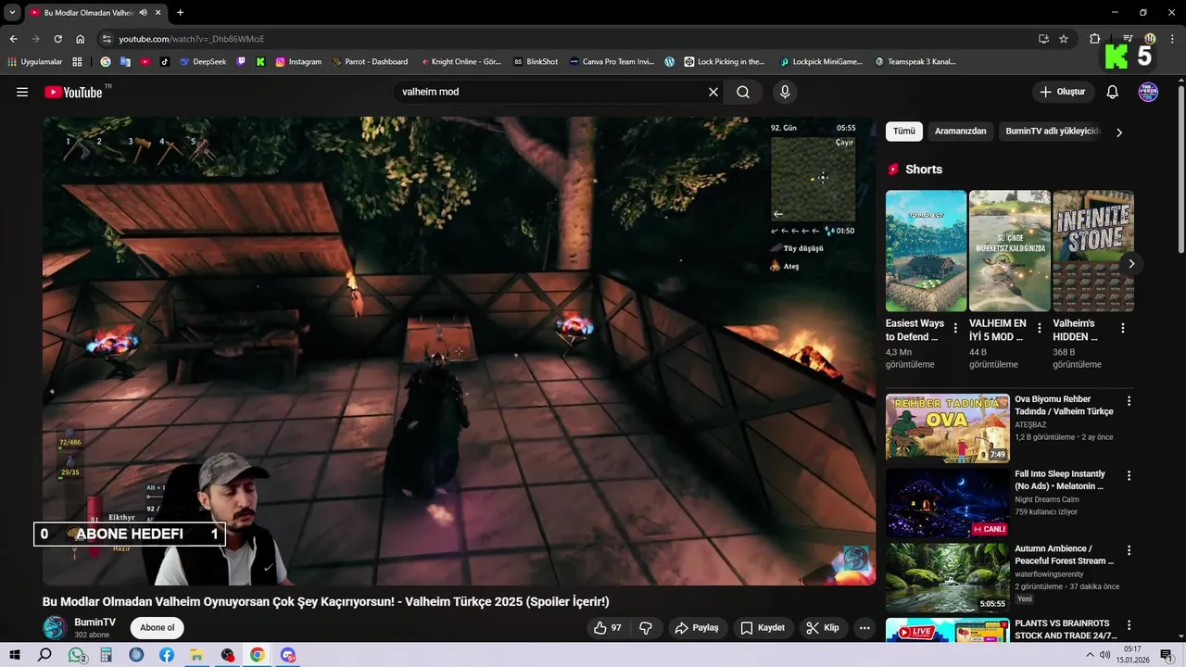Open a new browser tab
The image size is (1186, 667).
tap(180, 13)
